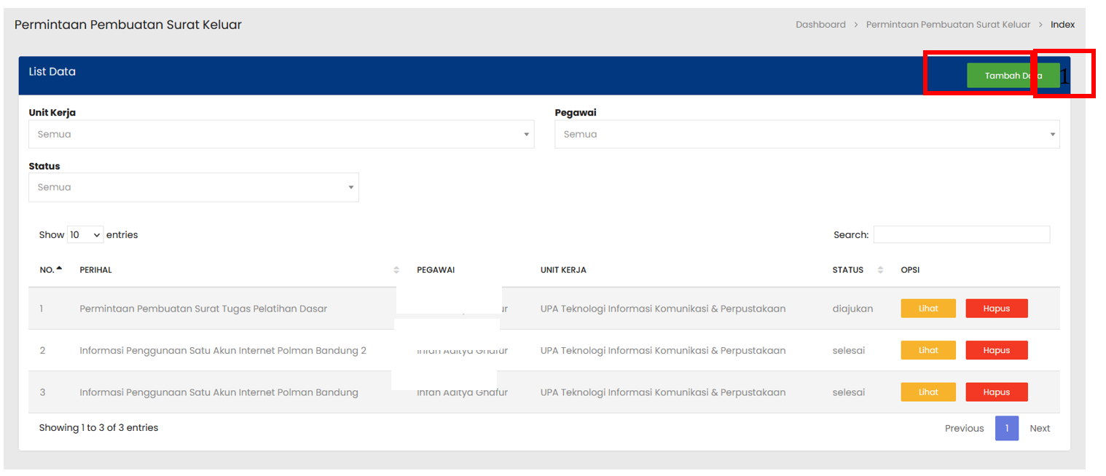This screenshot has height=476, width=1106.
Task: Click Lihat for the Surat Tugas Pelatihan Dasar row
Action: pyautogui.click(x=928, y=309)
